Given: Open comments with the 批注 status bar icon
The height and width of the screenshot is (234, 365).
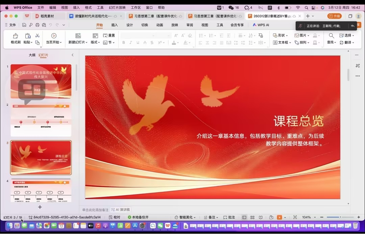Looking at the screenshot, I should [x=229, y=217].
